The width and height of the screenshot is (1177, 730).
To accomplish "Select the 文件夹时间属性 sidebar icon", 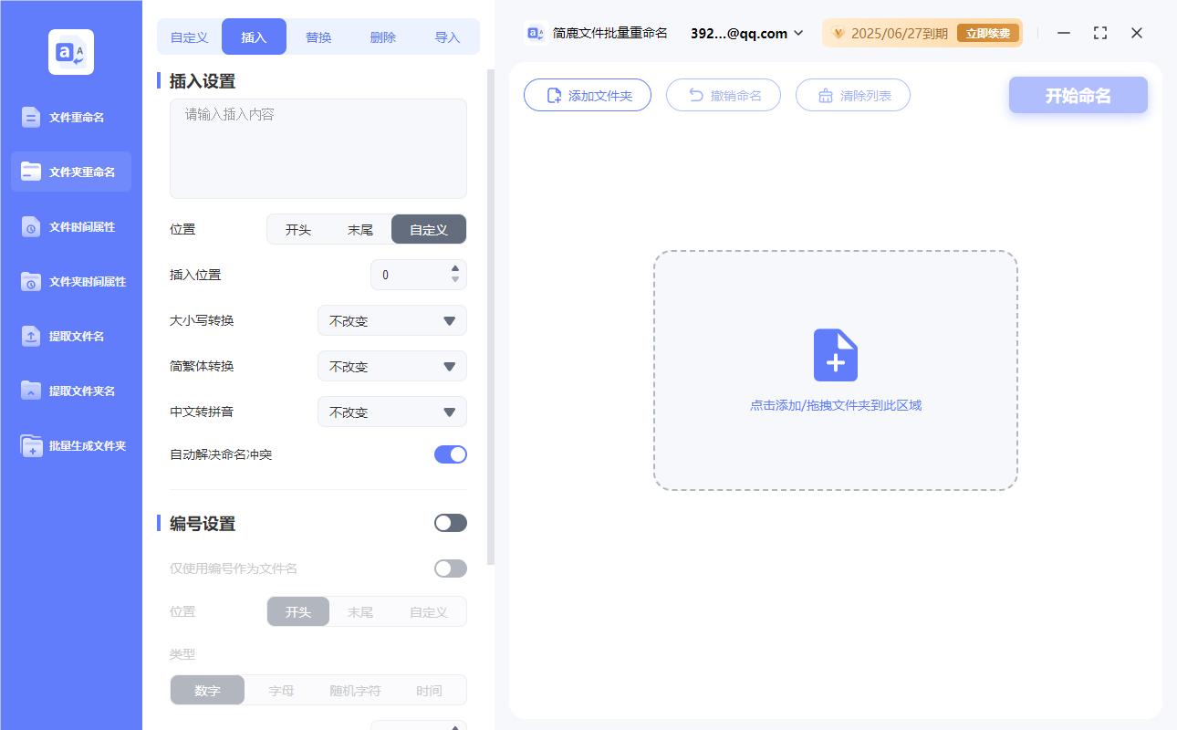I will (31, 281).
